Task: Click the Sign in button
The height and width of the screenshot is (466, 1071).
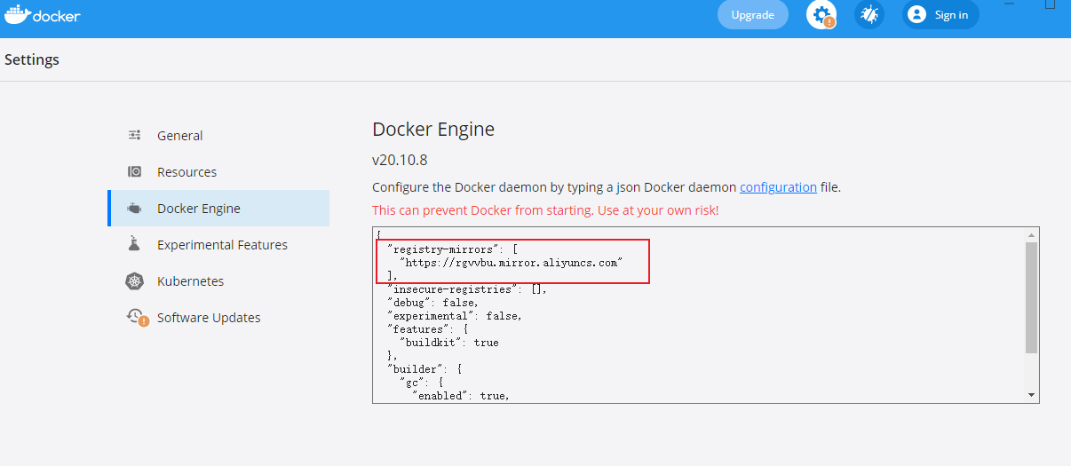Action: (x=940, y=14)
